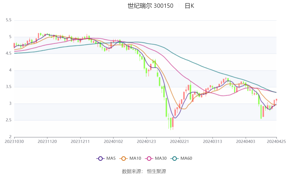
Task: Click the 2.5 price level y-axis label
Action: coord(9,120)
